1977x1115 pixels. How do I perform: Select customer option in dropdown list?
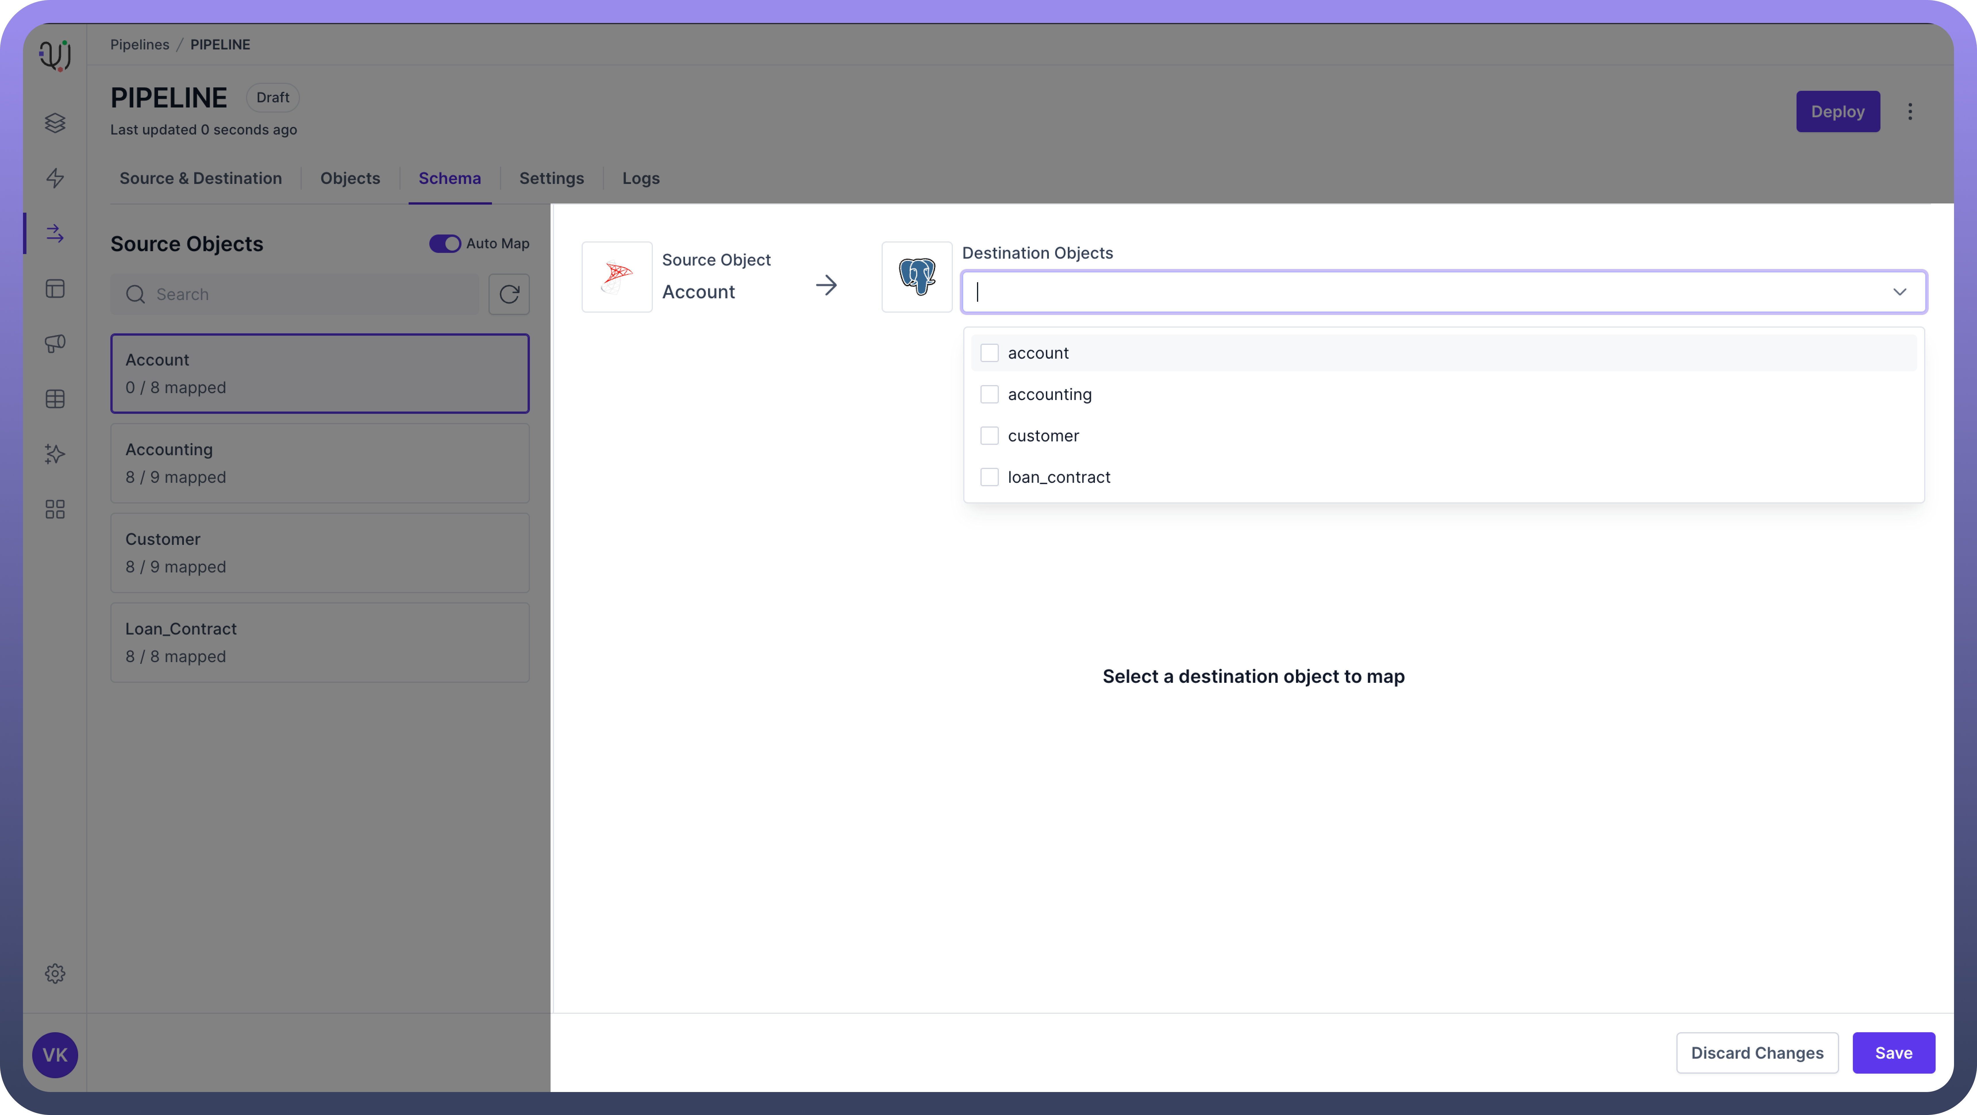pos(1043,436)
